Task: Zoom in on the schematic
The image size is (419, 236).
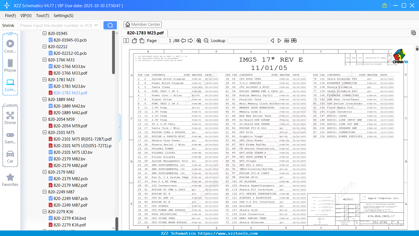Action: (x=199, y=41)
